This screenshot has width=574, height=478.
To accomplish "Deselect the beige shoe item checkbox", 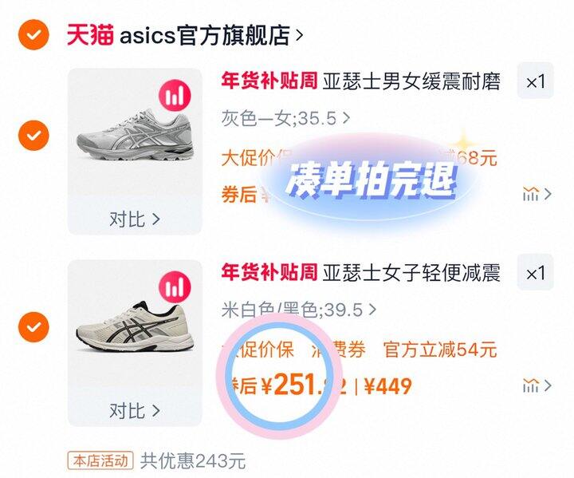I will (33, 326).
